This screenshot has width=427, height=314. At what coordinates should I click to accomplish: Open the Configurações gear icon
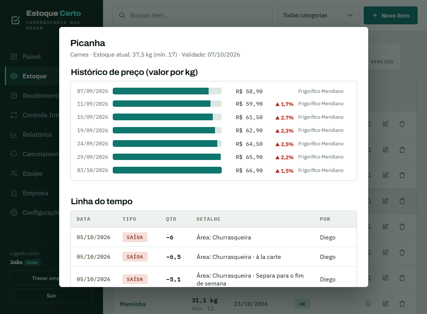14,212
